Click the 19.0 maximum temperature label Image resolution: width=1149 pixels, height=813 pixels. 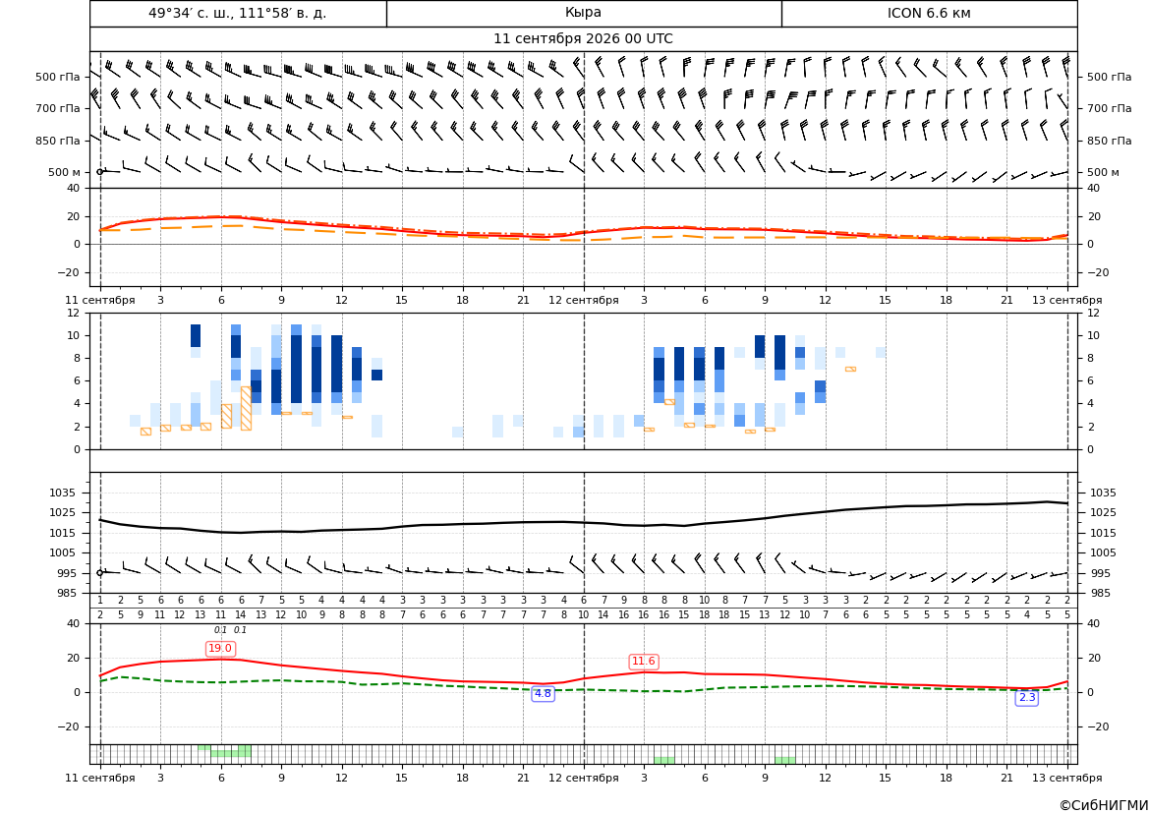click(x=220, y=649)
